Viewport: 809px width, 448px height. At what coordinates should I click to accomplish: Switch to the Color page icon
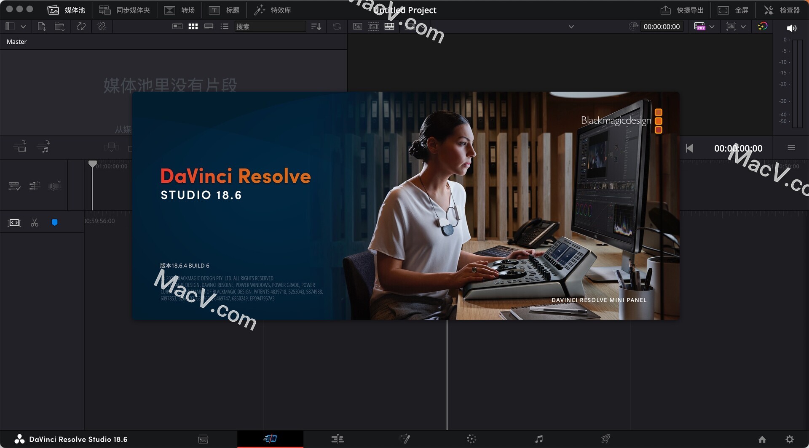(471, 439)
